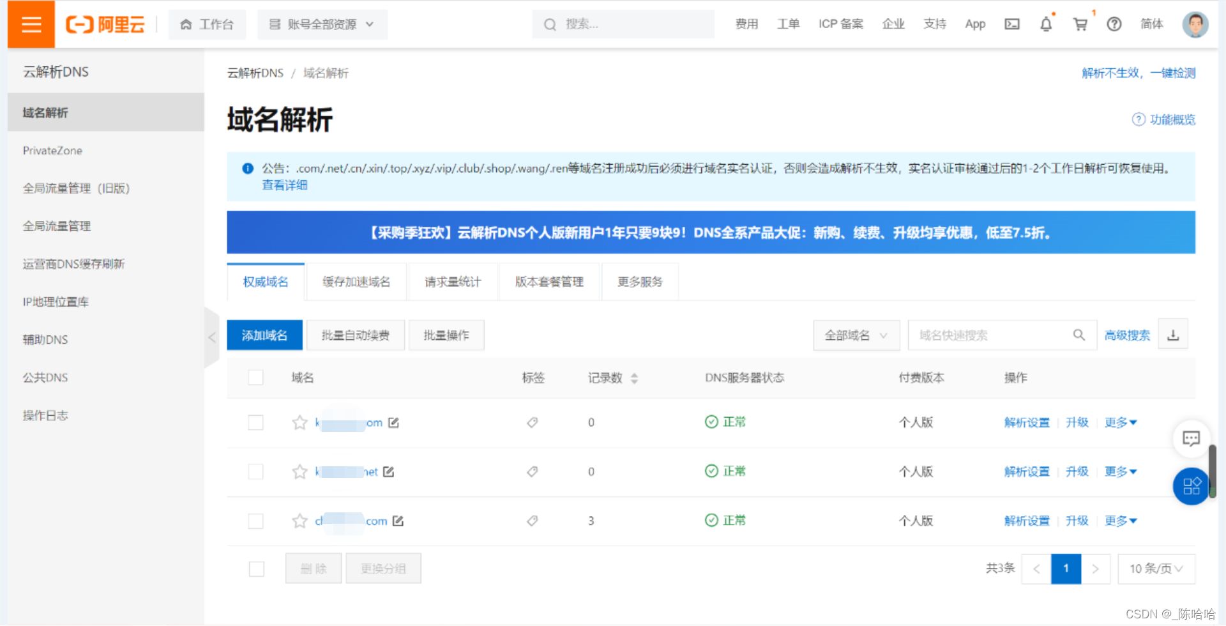The height and width of the screenshot is (626, 1226).
Task: Click tag icon for first .com domain
Action: point(532,422)
